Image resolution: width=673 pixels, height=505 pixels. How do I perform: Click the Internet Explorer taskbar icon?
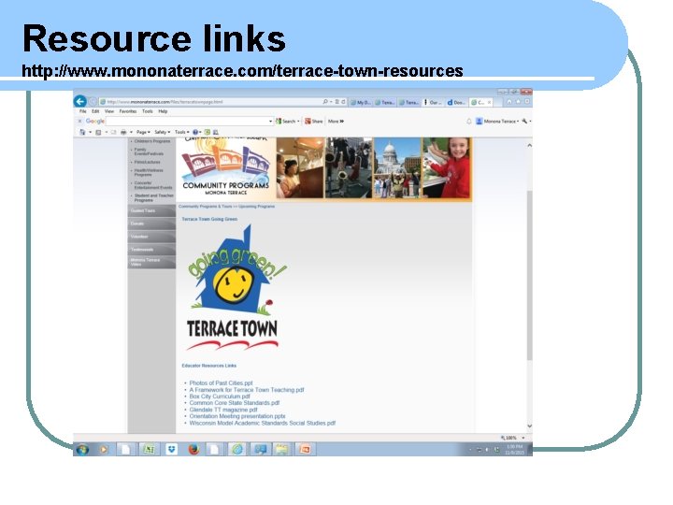click(x=237, y=449)
